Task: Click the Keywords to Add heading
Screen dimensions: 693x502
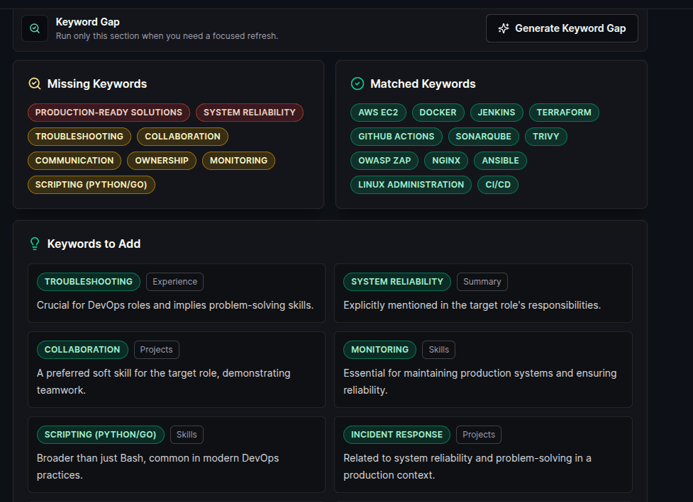Action: [94, 244]
